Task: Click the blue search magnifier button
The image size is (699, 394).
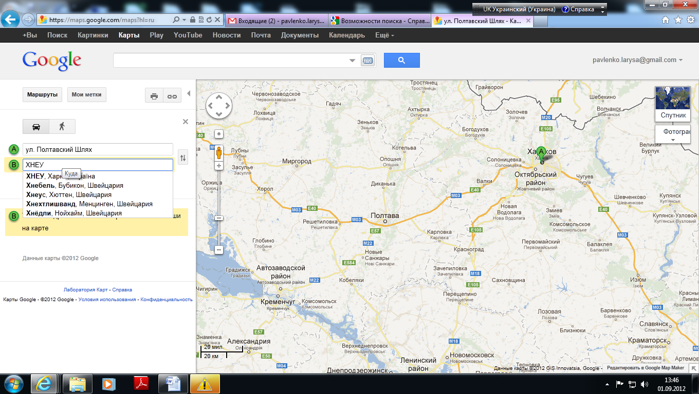Action: pyautogui.click(x=402, y=60)
